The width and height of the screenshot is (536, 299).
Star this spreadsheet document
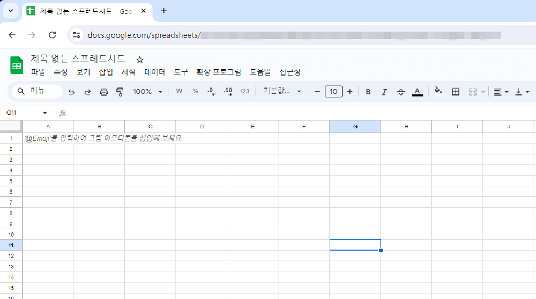139,60
